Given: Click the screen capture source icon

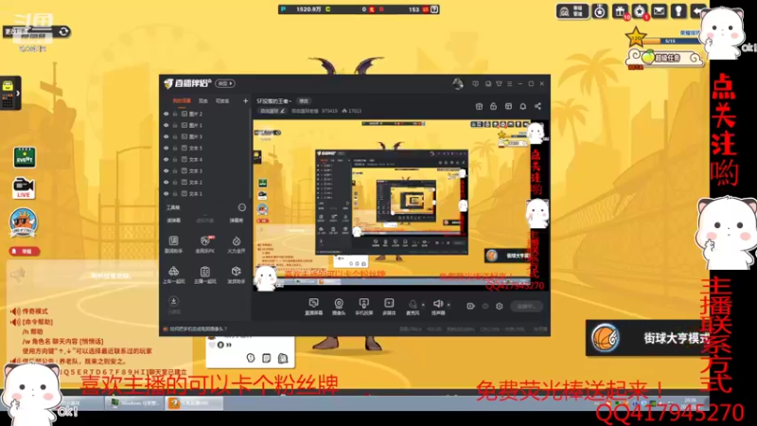Looking at the screenshot, I should [313, 303].
